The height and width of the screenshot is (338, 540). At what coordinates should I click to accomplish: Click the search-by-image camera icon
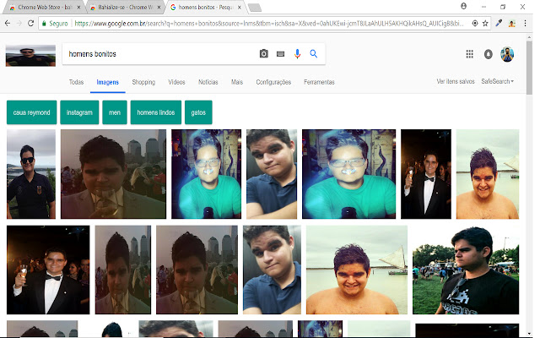[x=263, y=54]
